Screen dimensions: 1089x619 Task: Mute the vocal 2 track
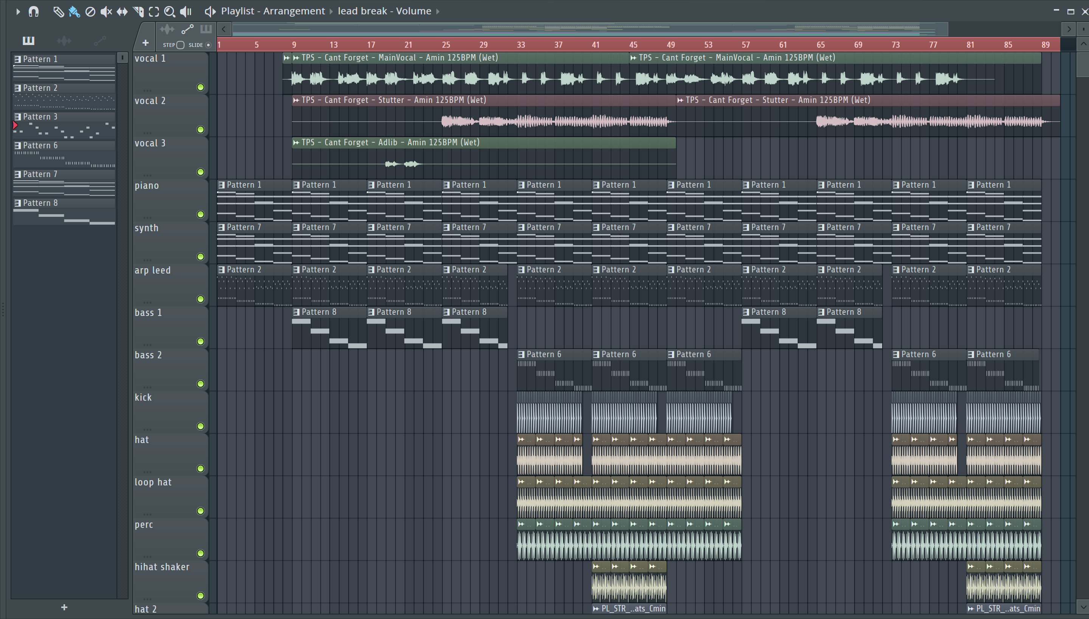point(200,130)
